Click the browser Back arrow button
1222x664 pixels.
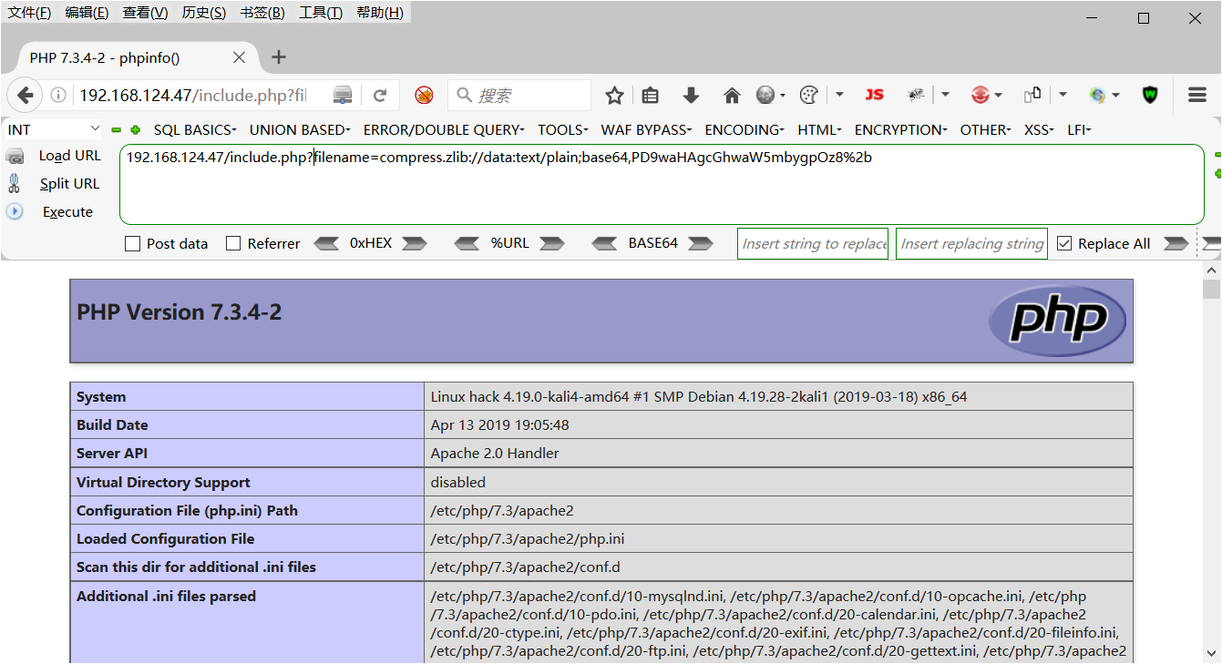26,95
